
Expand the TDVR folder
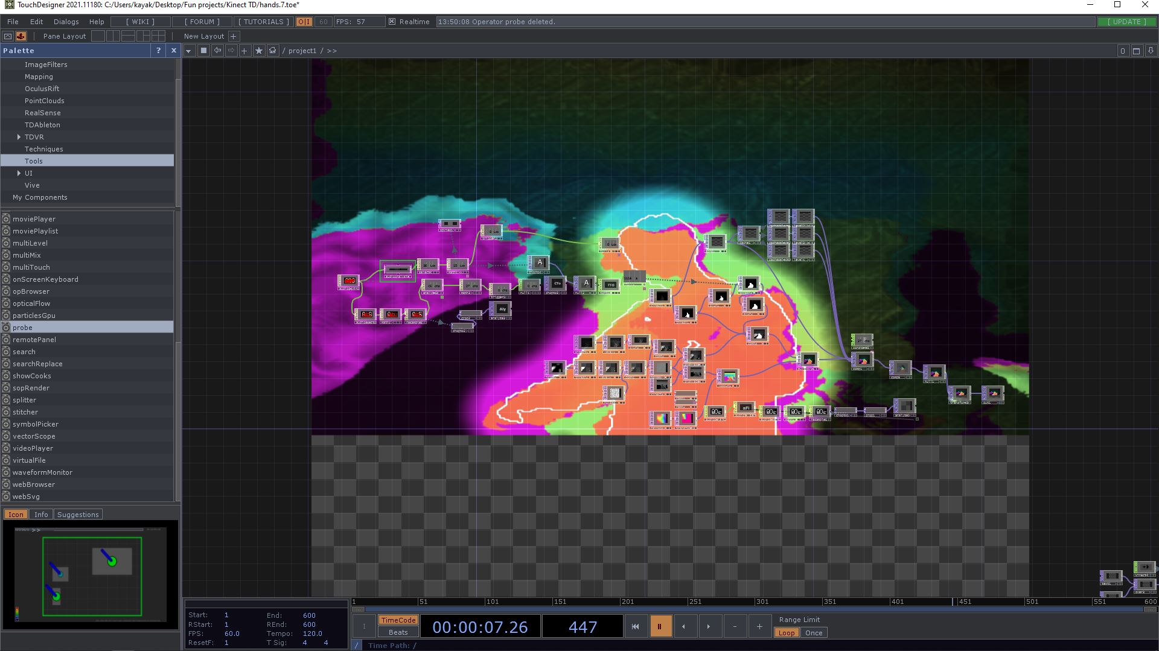pos(19,137)
